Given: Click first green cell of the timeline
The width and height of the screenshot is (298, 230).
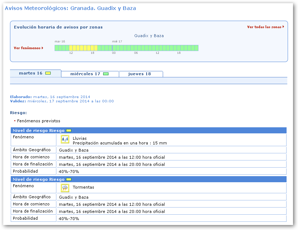Looking at the screenshot, I should coord(56,48).
